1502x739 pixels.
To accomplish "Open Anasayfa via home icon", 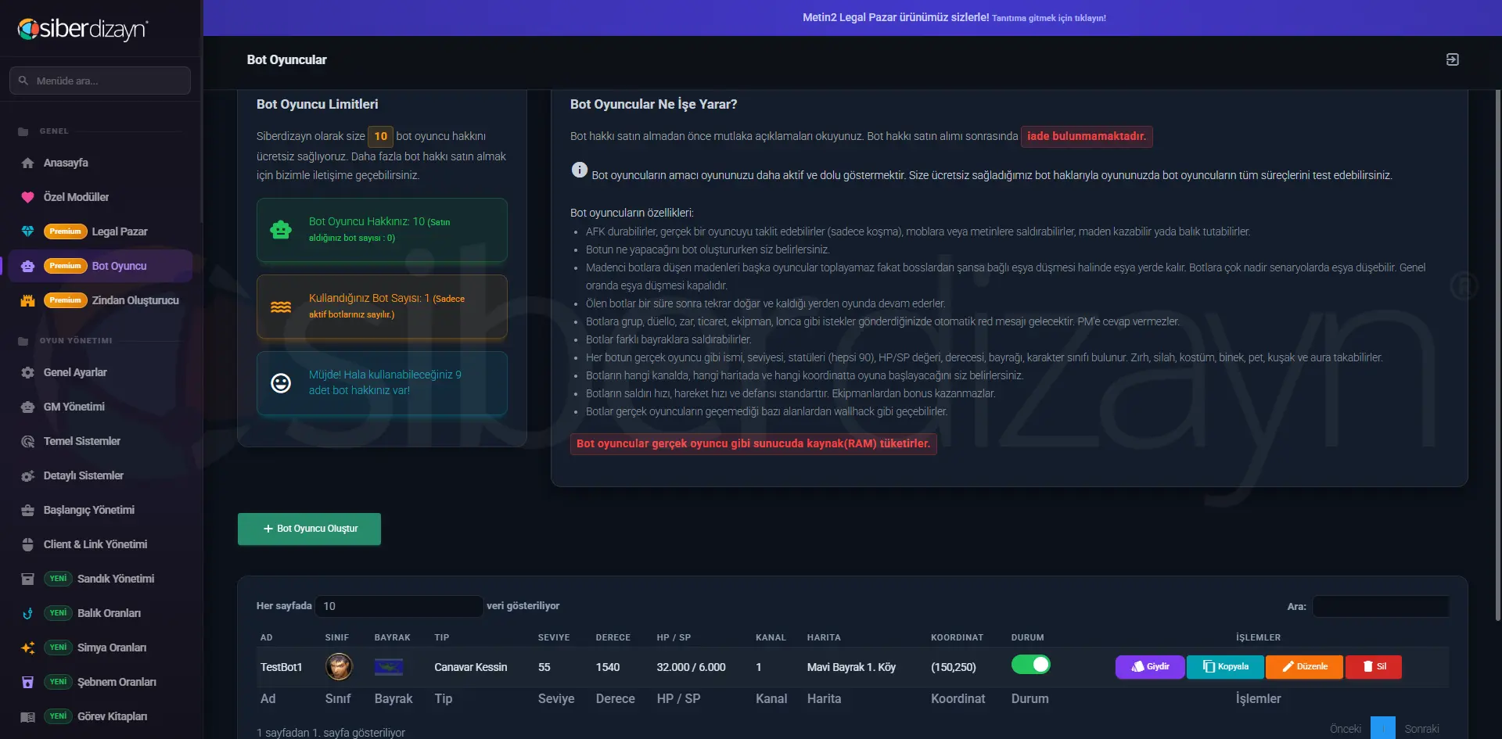I will coord(102,163).
